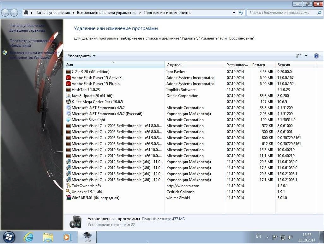This screenshot has width=324, height=244.
Task: Open the Windows Start orb
Action: (9, 237)
